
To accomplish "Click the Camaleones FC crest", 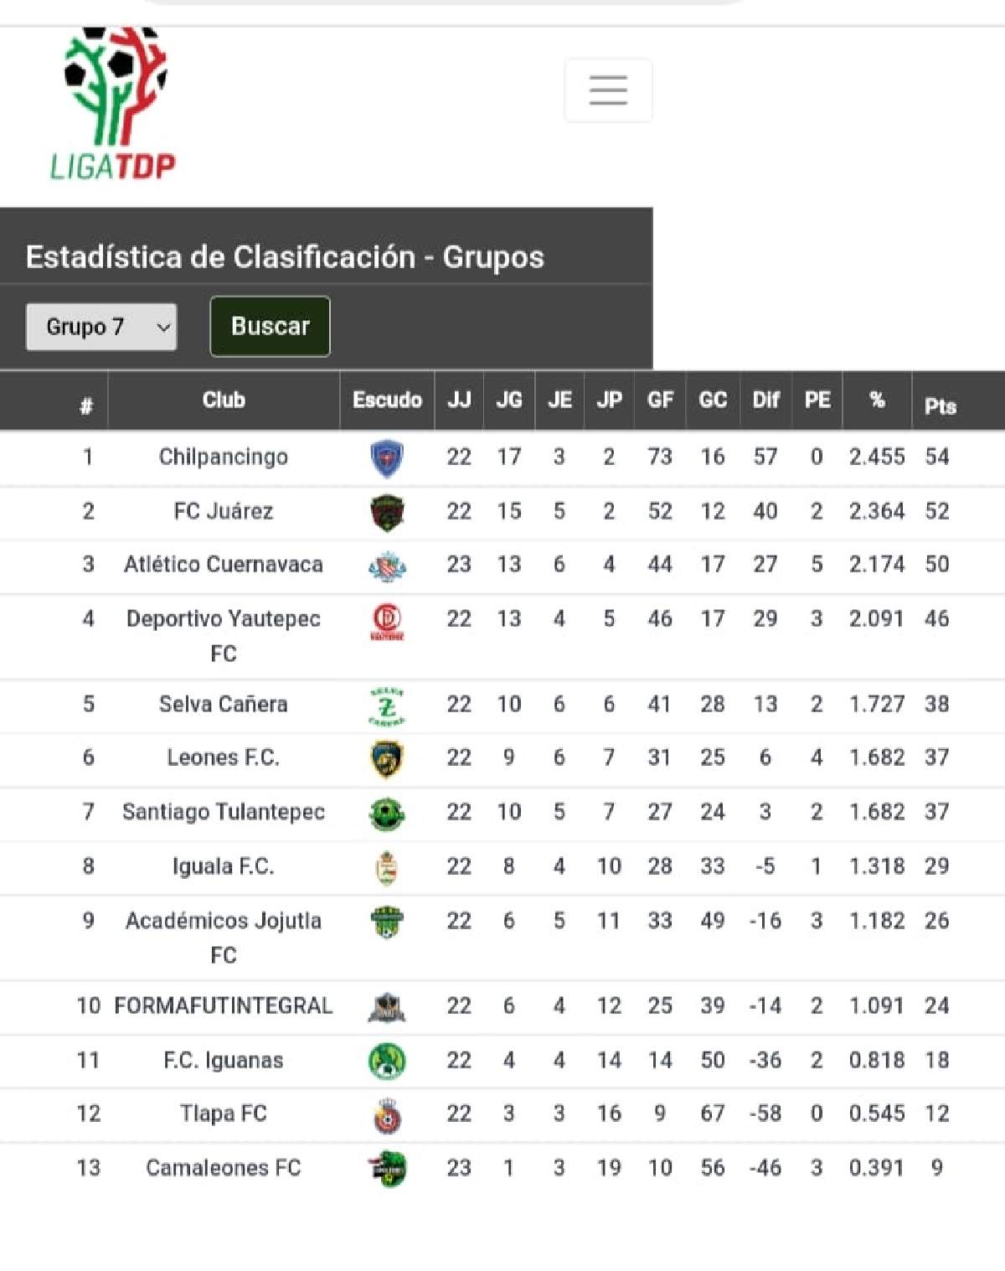I will [x=387, y=1170].
